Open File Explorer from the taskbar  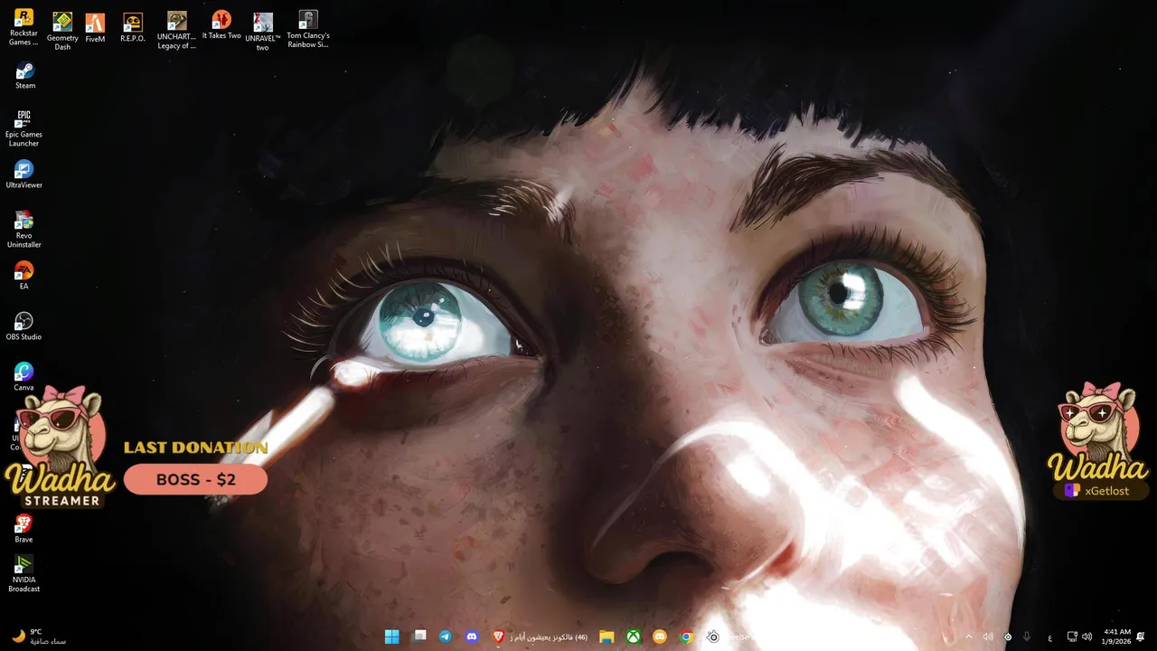point(607,637)
